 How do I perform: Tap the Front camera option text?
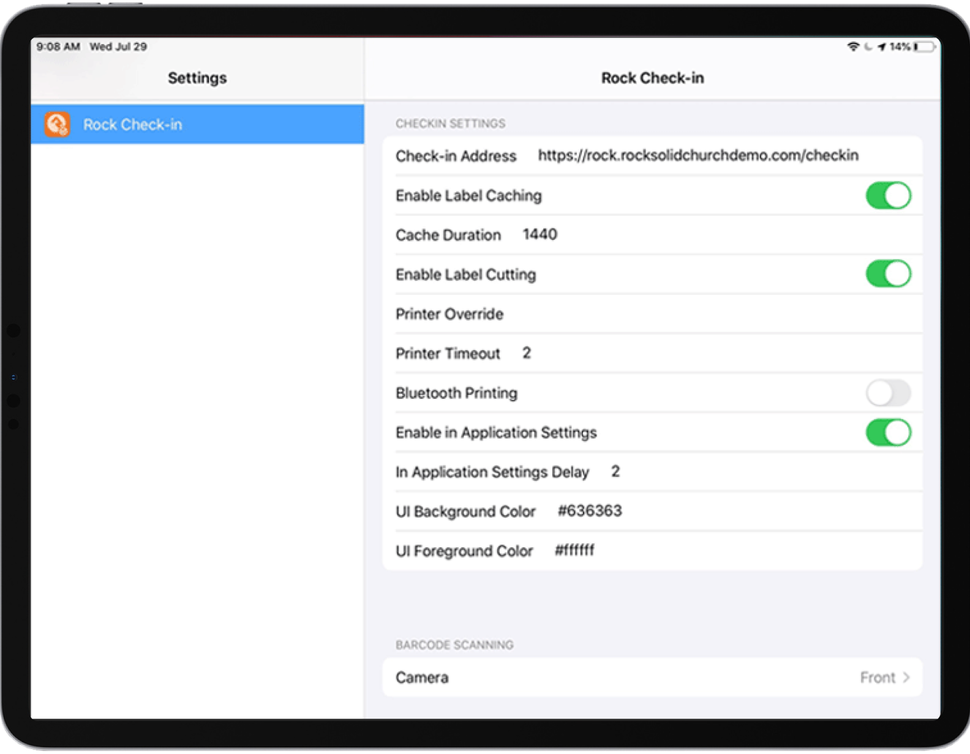(877, 677)
